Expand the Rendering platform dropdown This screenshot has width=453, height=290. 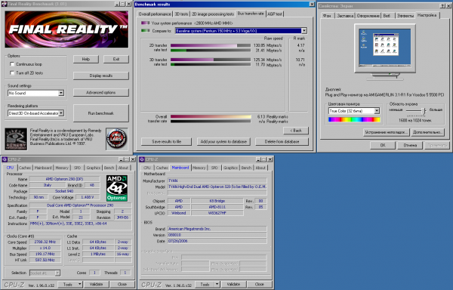(61, 113)
